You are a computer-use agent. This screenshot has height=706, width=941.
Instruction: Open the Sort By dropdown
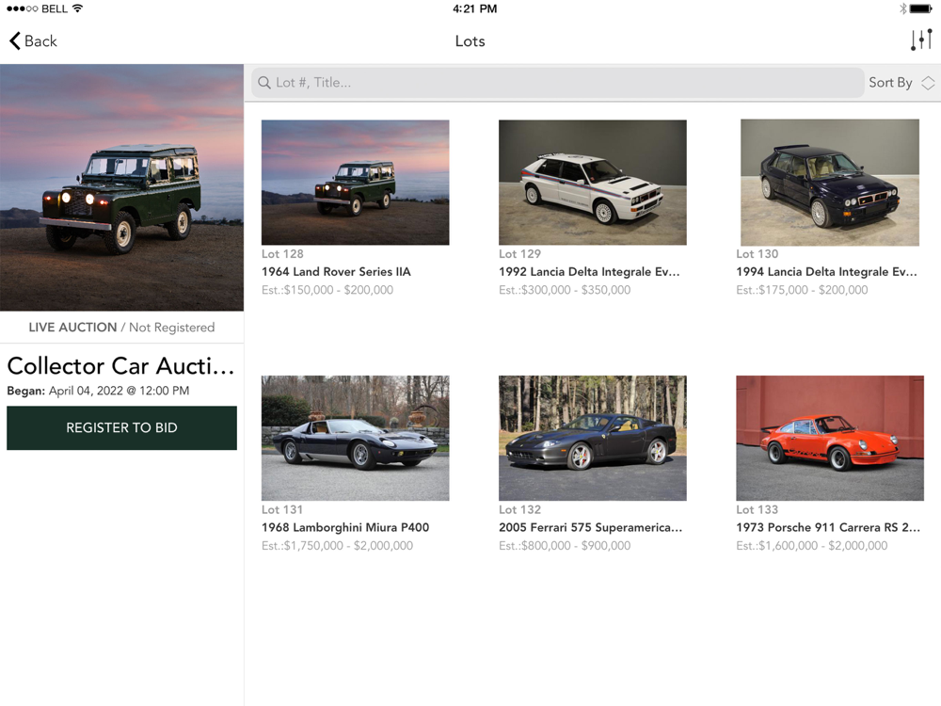tap(901, 83)
